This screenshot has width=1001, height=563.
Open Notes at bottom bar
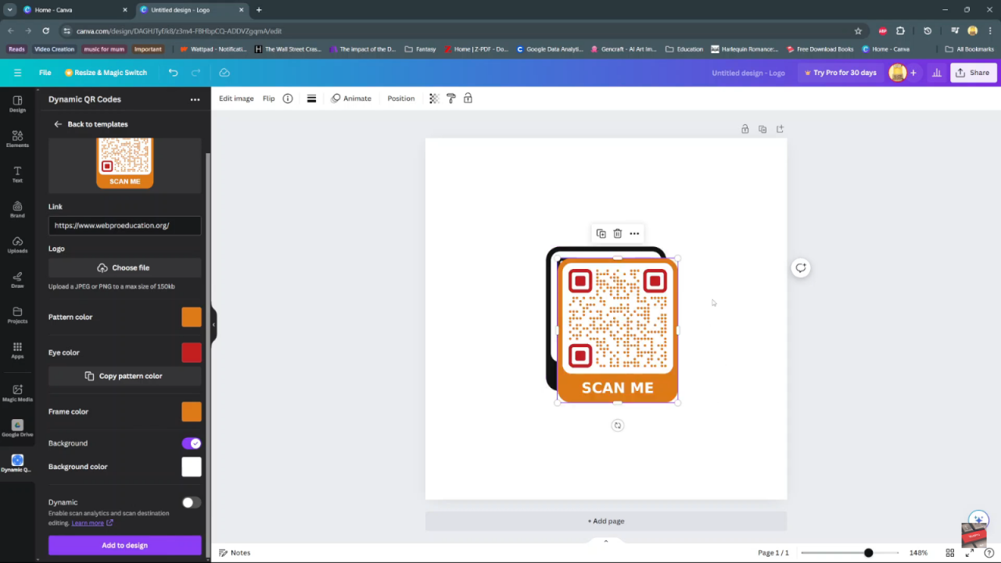(x=235, y=553)
